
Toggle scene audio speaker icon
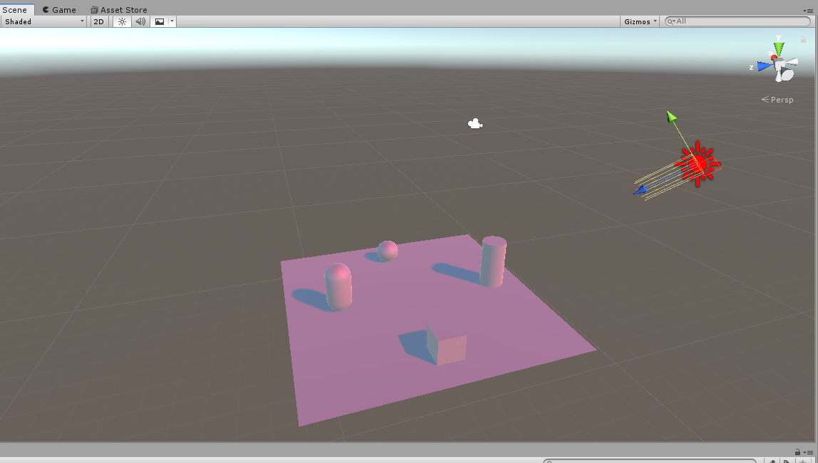point(140,21)
